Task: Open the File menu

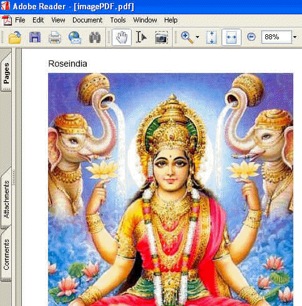Action: pos(20,20)
